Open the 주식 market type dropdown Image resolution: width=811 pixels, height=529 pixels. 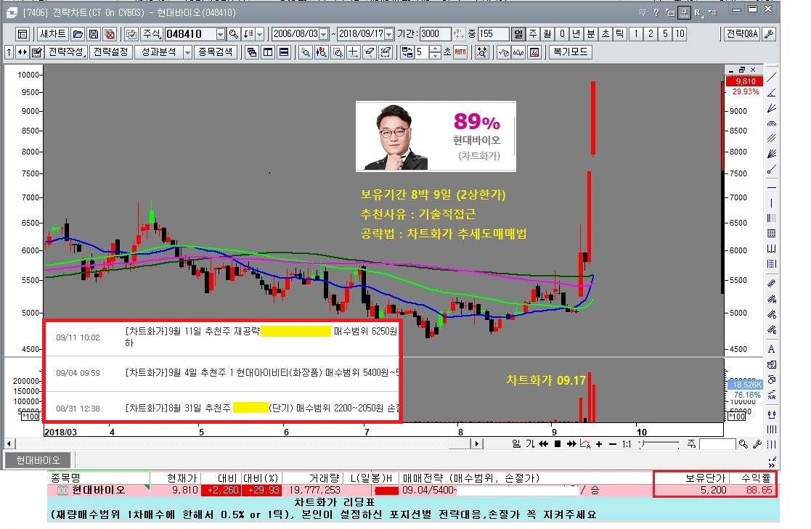[152, 34]
